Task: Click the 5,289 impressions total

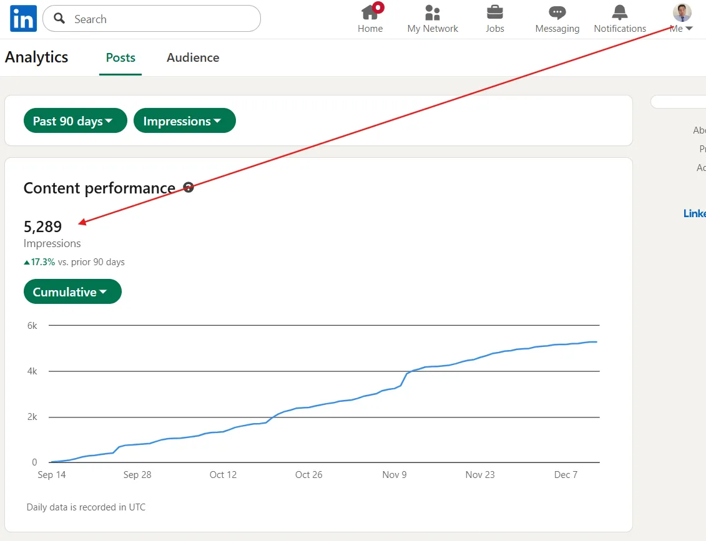Action: pyautogui.click(x=42, y=227)
